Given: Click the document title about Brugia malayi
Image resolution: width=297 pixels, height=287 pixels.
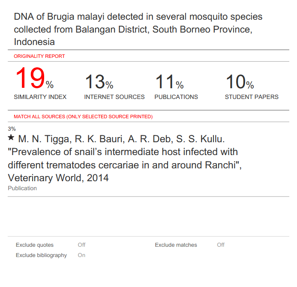Looking at the screenshot, I should (138, 29).
